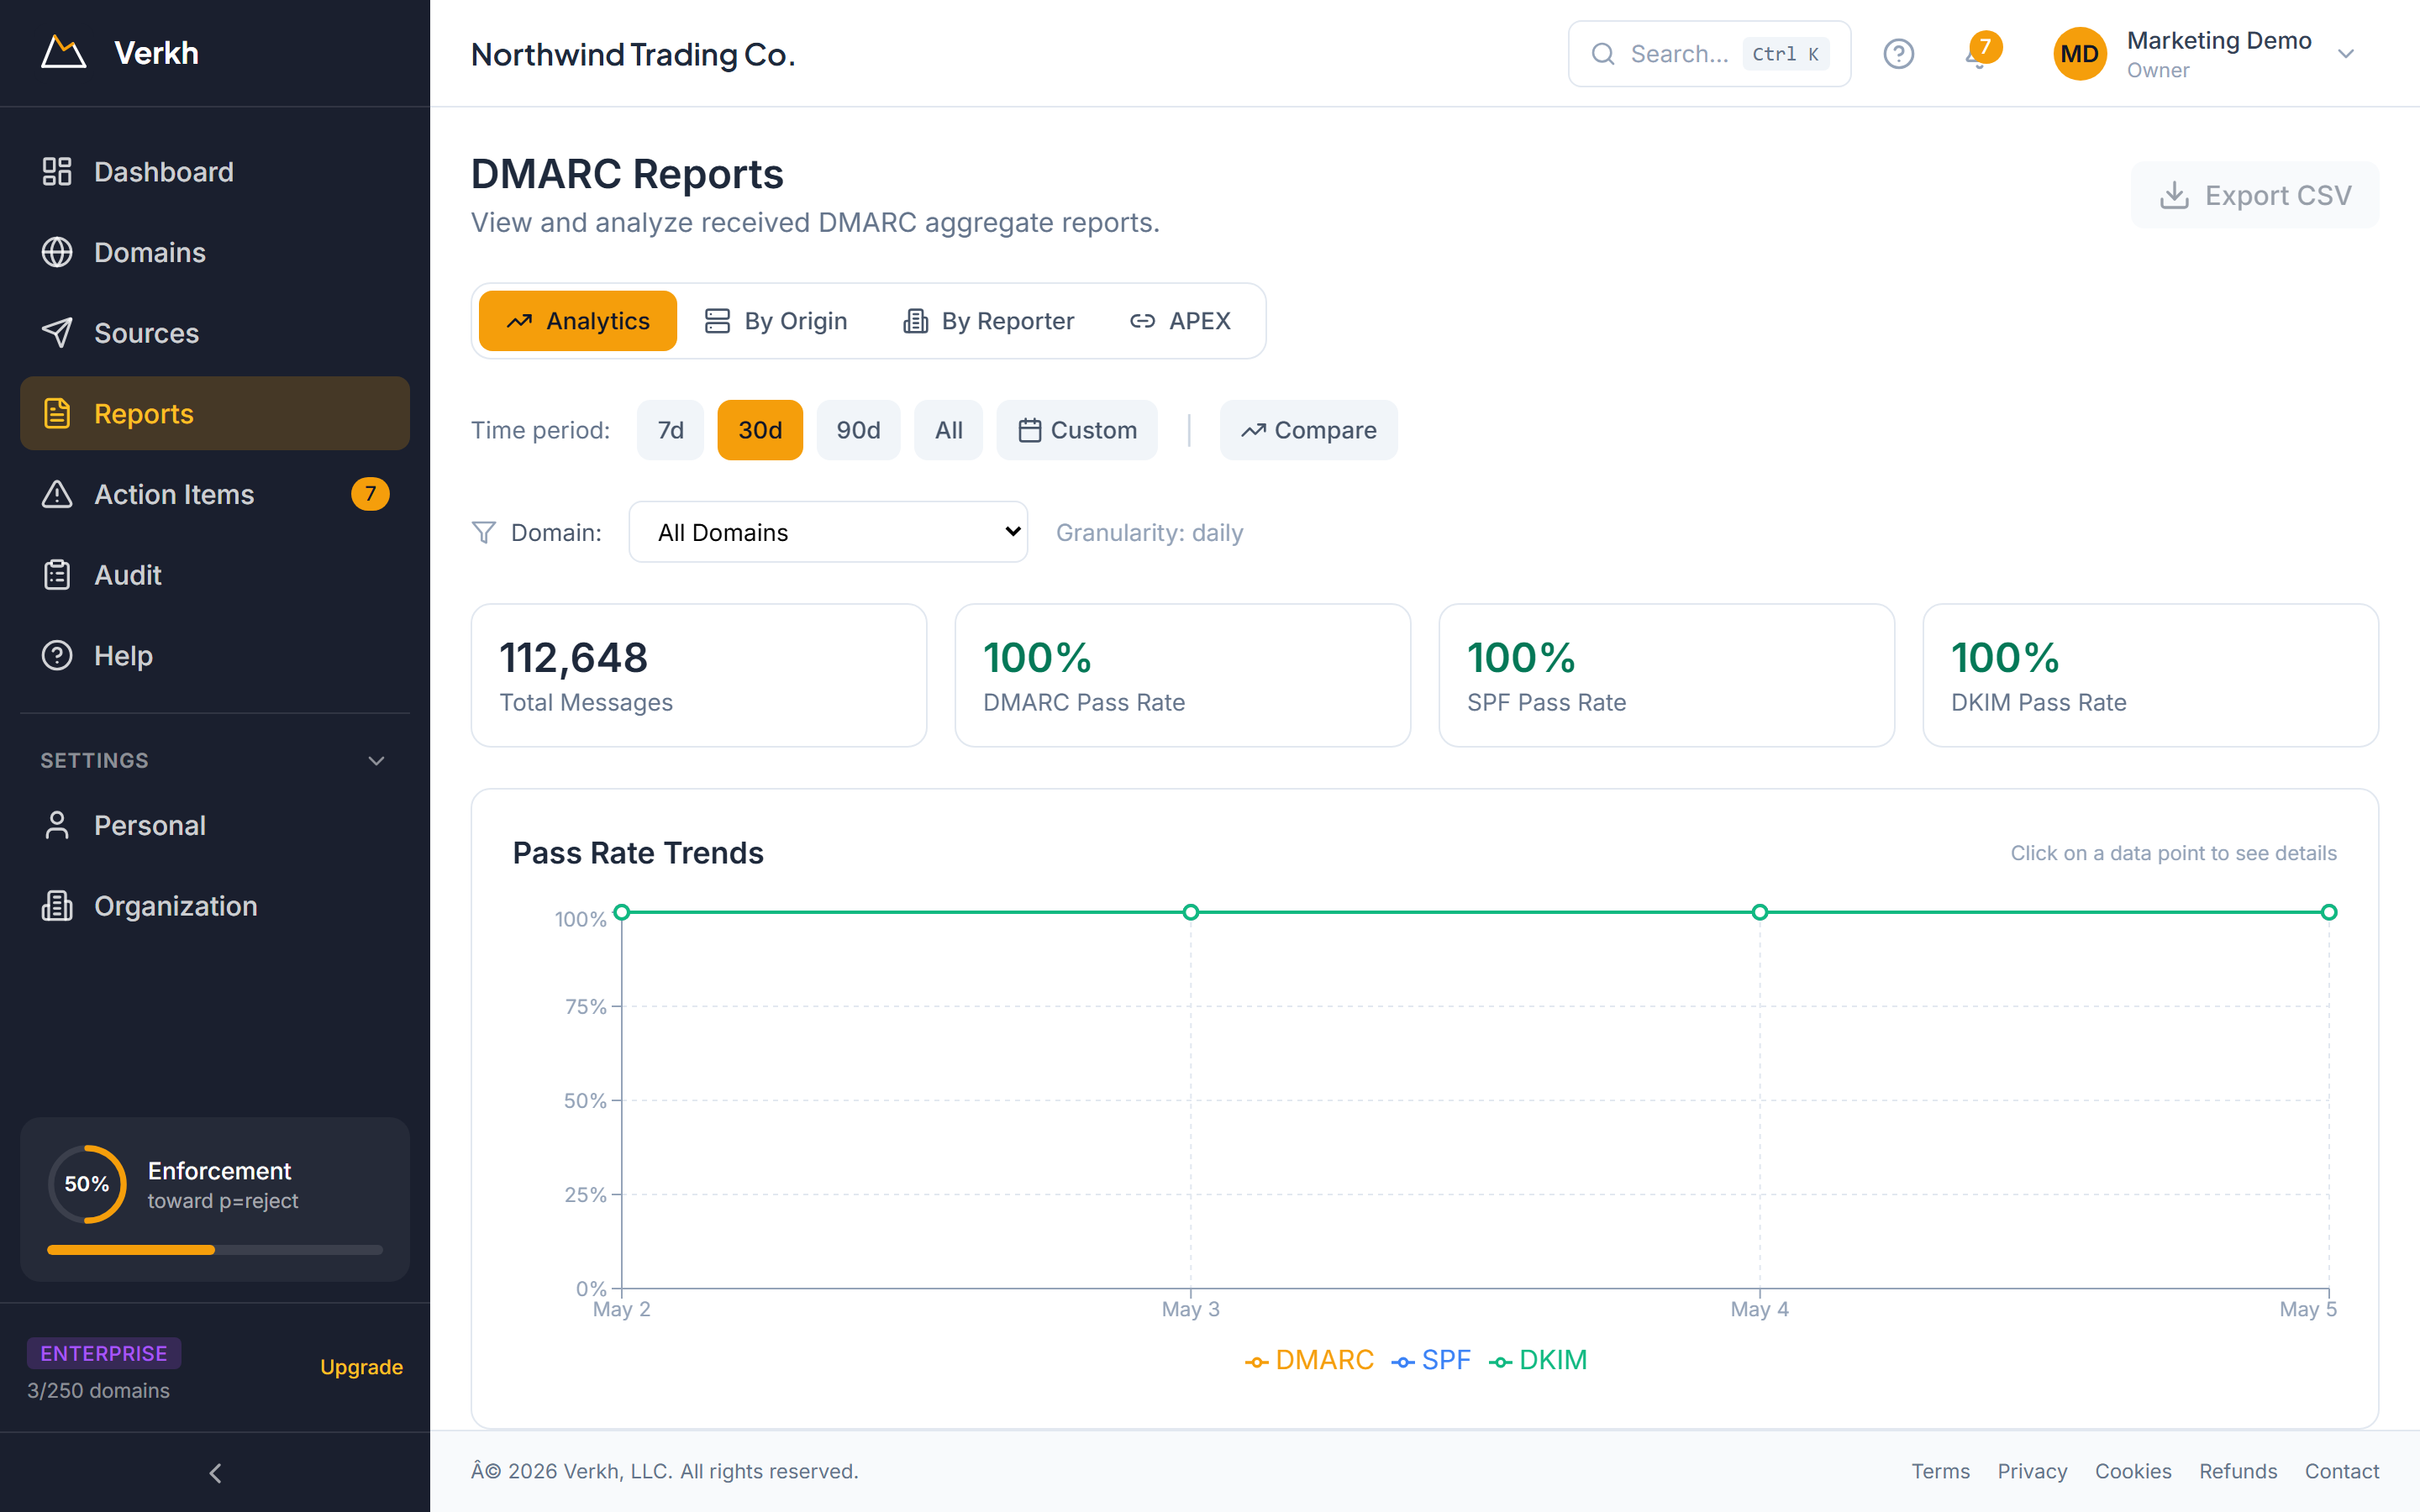Click the ENTERPRISE plan badge

pos(104,1353)
